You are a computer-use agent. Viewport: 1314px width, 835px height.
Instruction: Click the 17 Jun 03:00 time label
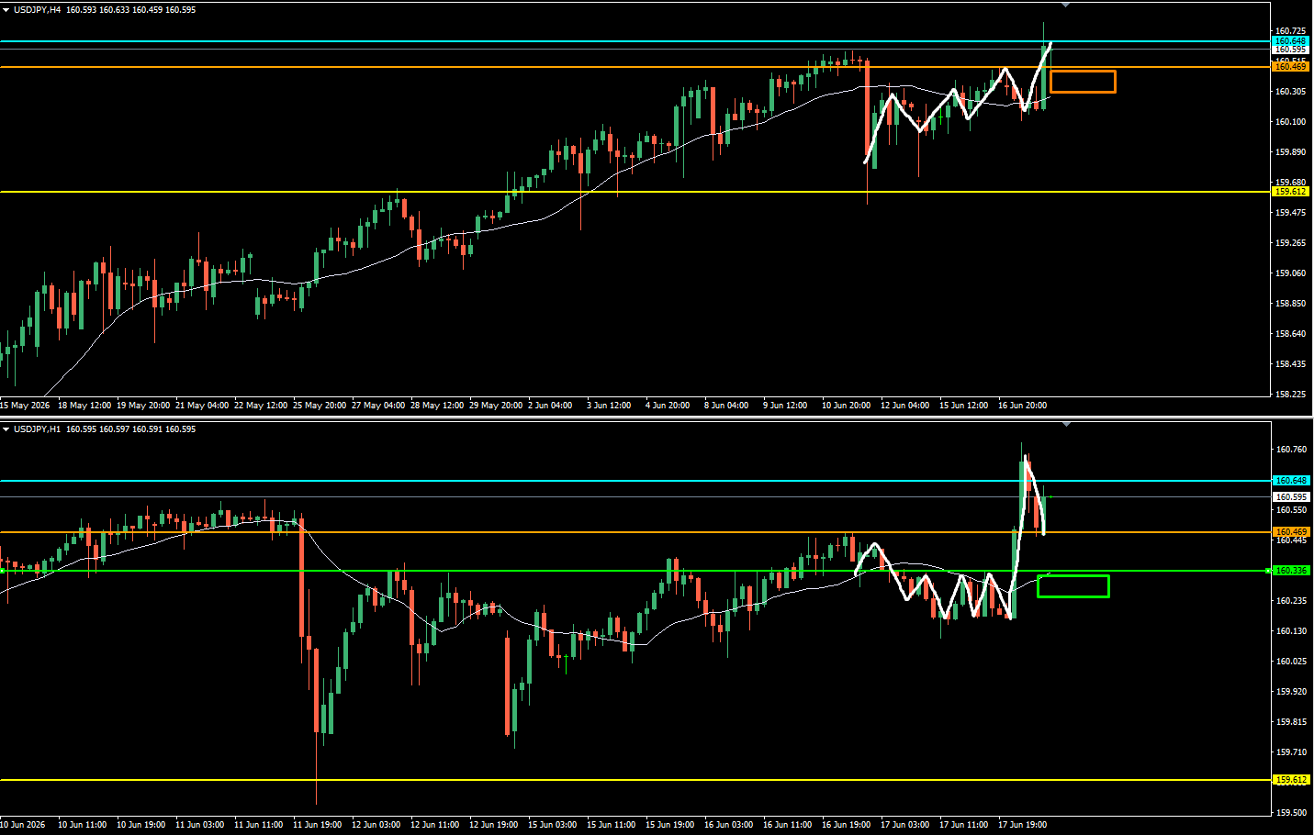coord(905,825)
